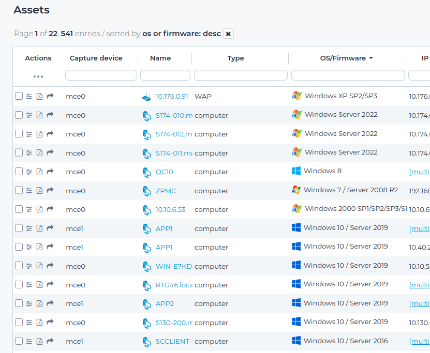
Task: Open settings sliders icon for ZPMC row
Action: pos(29,191)
